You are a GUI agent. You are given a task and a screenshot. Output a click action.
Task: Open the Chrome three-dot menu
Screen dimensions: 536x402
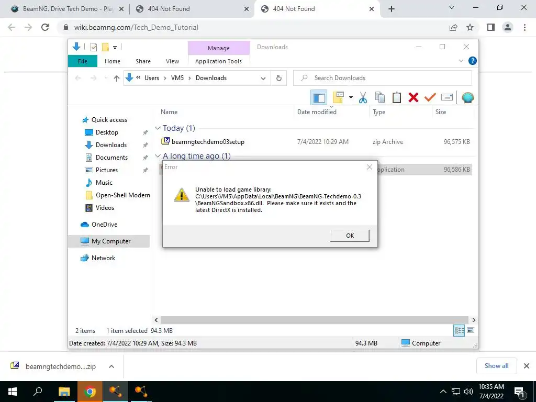[524, 27]
